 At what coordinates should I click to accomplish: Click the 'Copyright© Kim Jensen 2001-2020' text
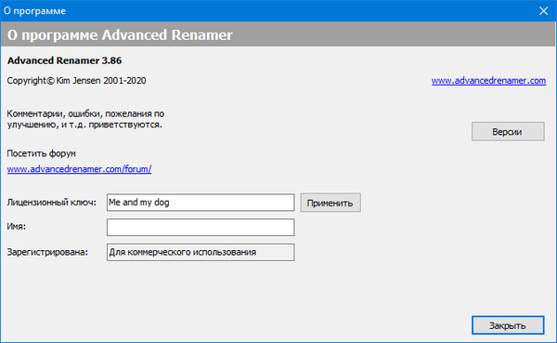click(x=76, y=81)
